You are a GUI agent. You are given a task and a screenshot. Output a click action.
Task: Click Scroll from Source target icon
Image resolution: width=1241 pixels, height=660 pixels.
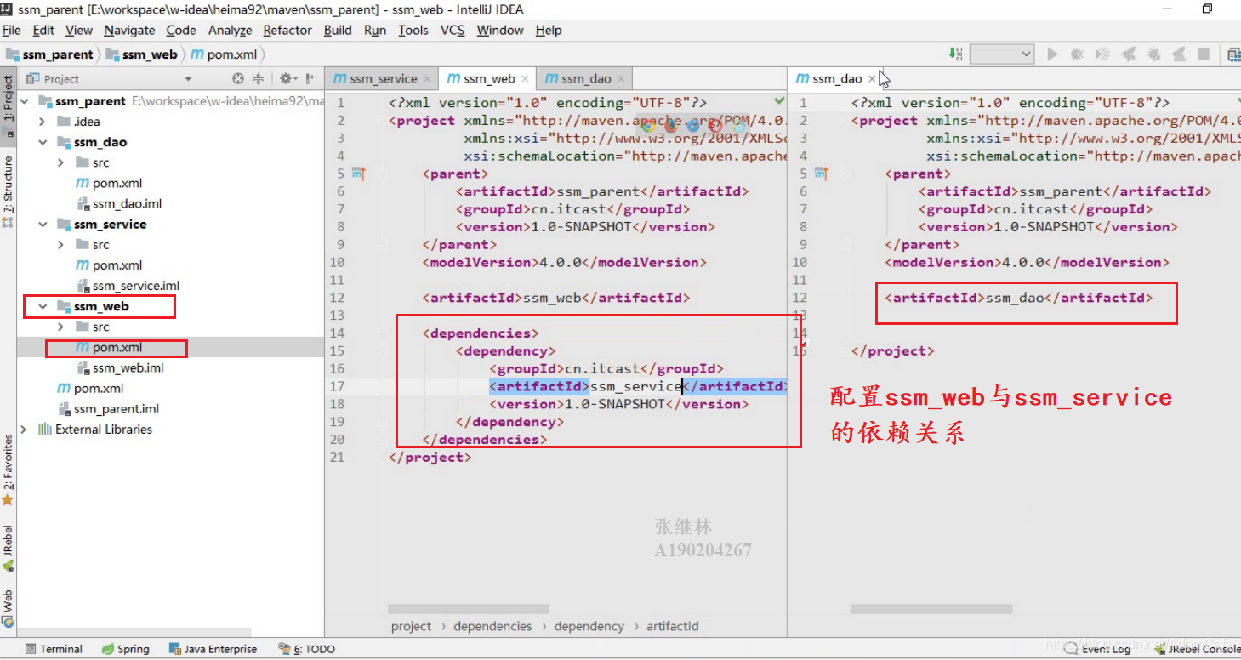tap(238, 78)
